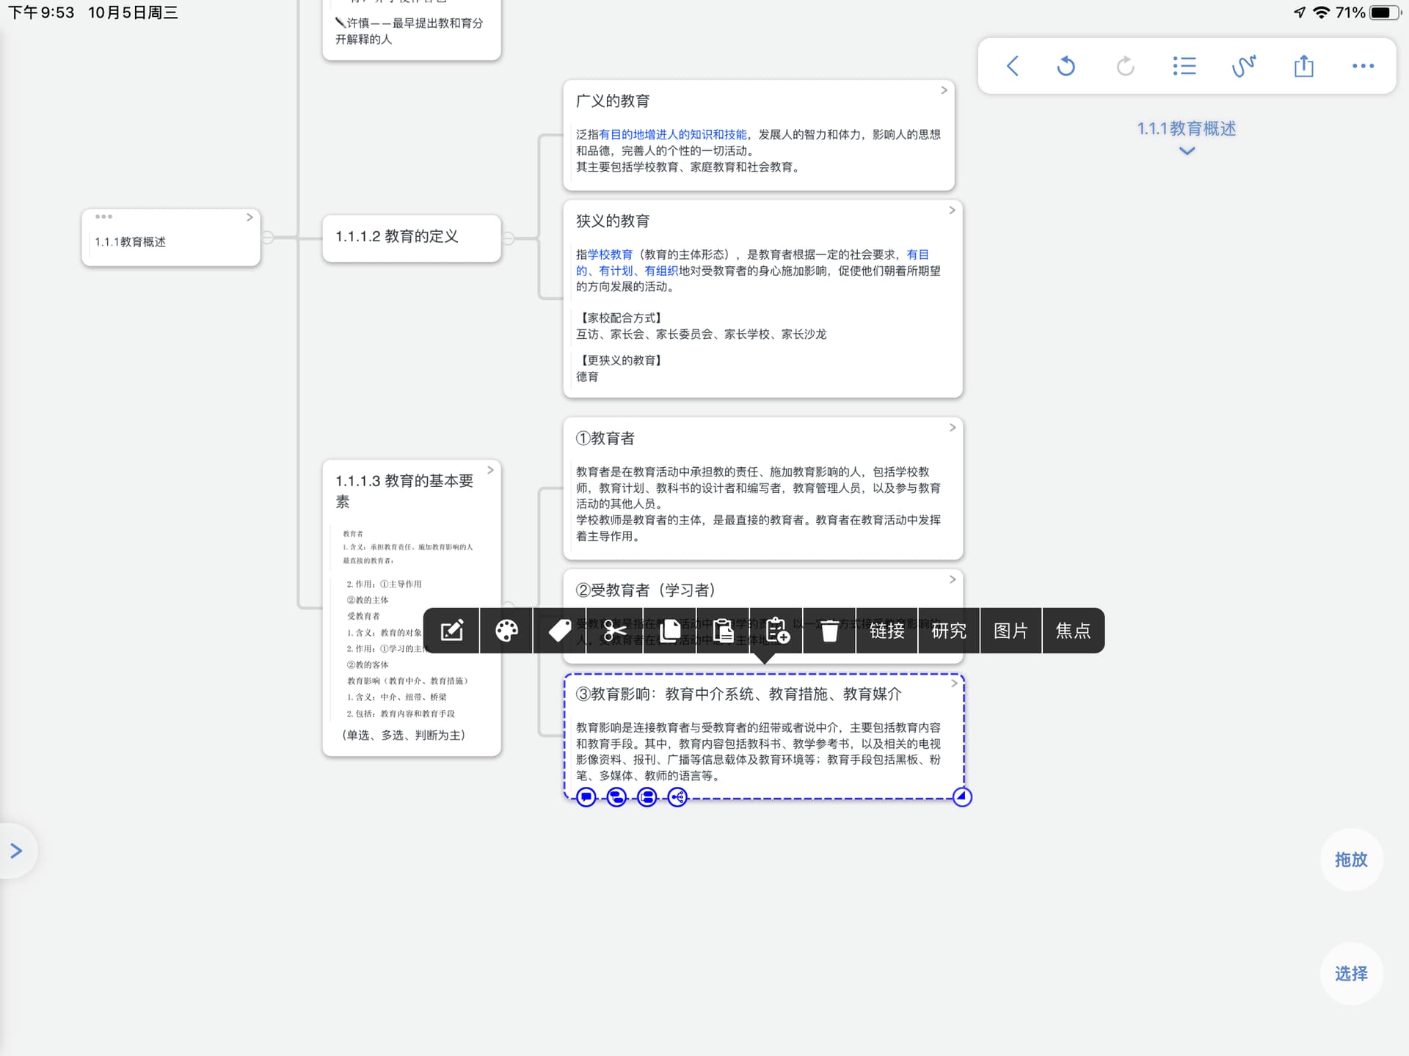Toggle the node relation connector icon
Screen dimensions: 1409x1056
[677, 797]
